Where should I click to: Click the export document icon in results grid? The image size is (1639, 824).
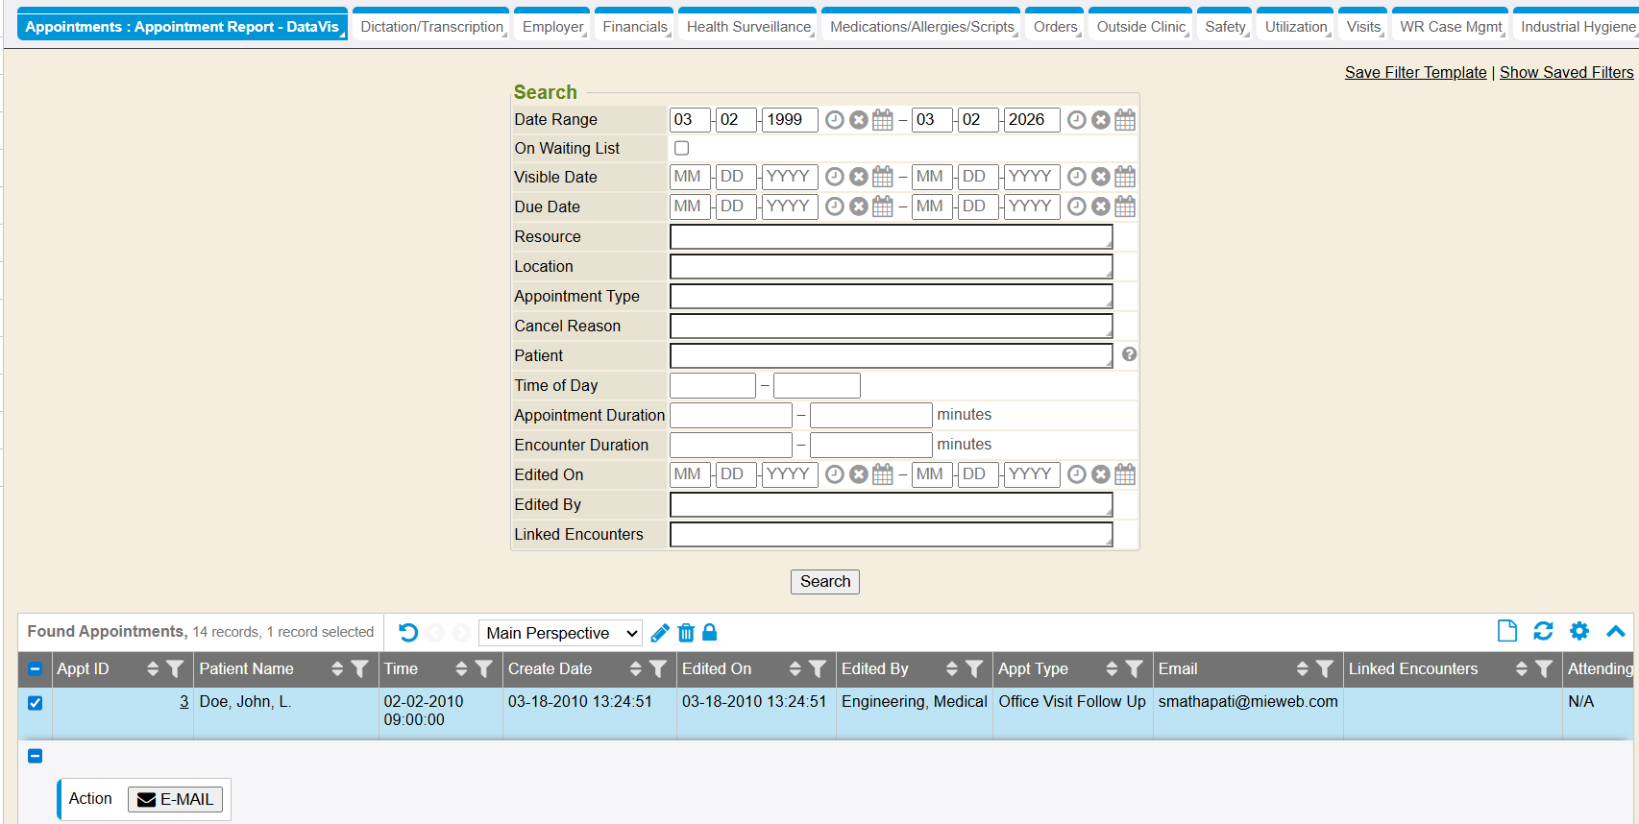pyautogui.click(x=1507, y=631)
